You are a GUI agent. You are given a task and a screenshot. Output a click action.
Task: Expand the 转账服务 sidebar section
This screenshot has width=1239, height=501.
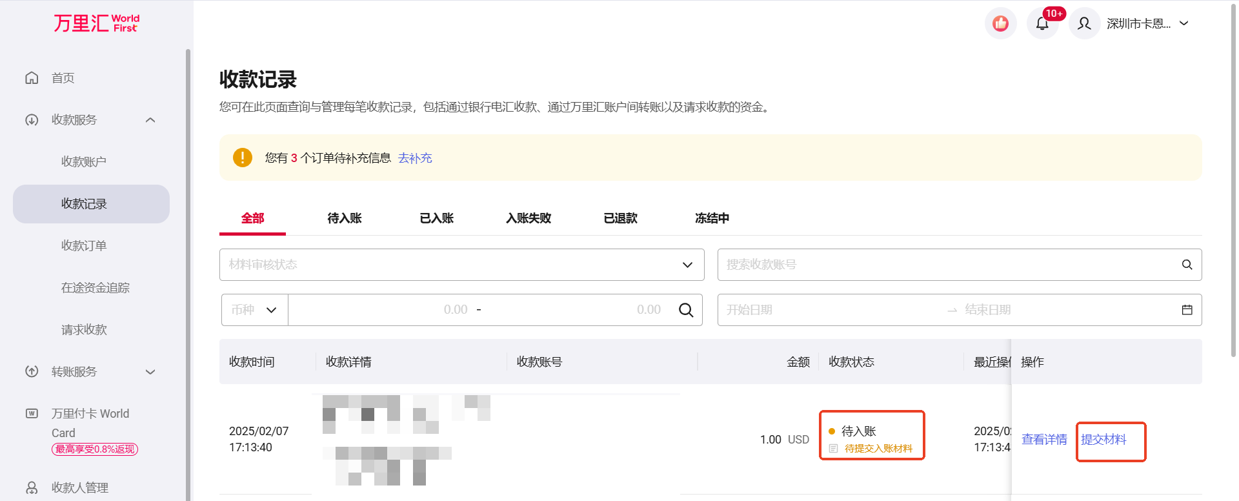(x=150, y=372)
